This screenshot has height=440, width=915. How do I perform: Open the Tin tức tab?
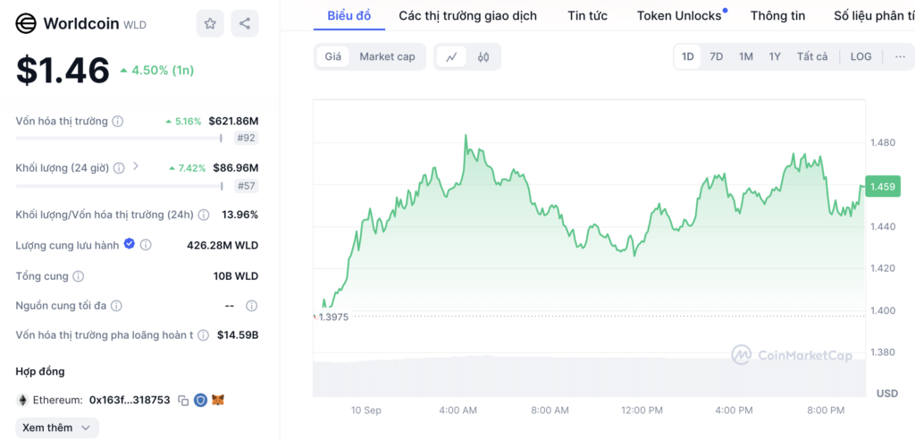pos(588,16)
